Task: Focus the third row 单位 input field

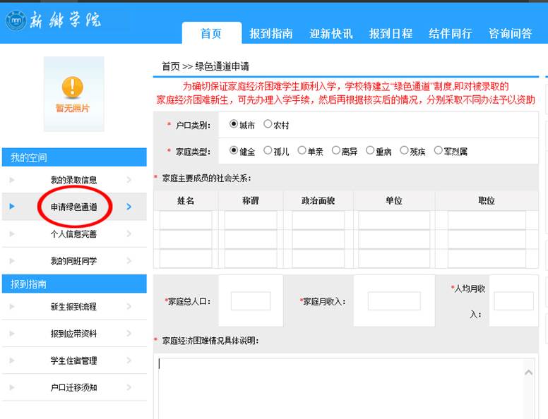Action: tap(394, 258)
